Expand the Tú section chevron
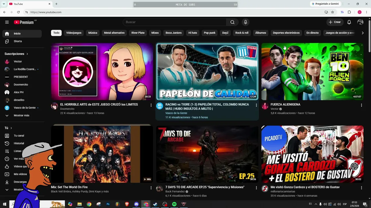This screenshot has height=208, width=371. click(x=11, y=128)
